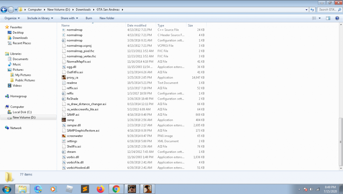Image resolution: width=343 pixels, height=194 pixels.
Task: Open the Windows Start button
Action: coord(7,189)
